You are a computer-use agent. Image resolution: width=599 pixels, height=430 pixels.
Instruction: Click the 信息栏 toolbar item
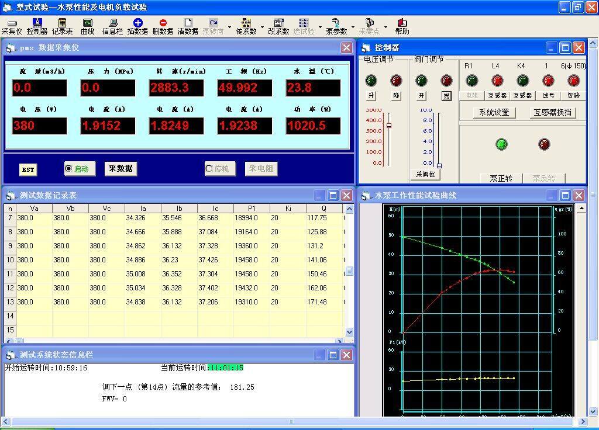[x=113, y=27]
